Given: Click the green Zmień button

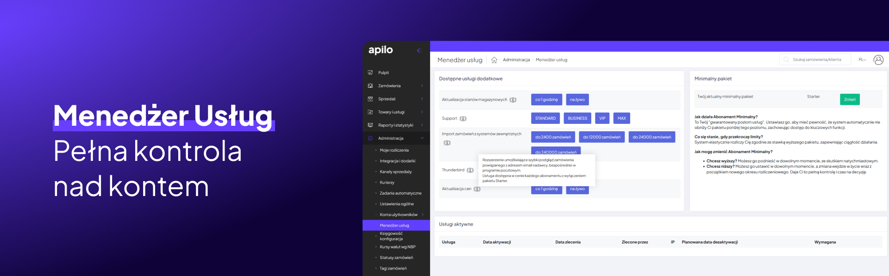Looking at the screenshot, I should (x=849, y=99).
